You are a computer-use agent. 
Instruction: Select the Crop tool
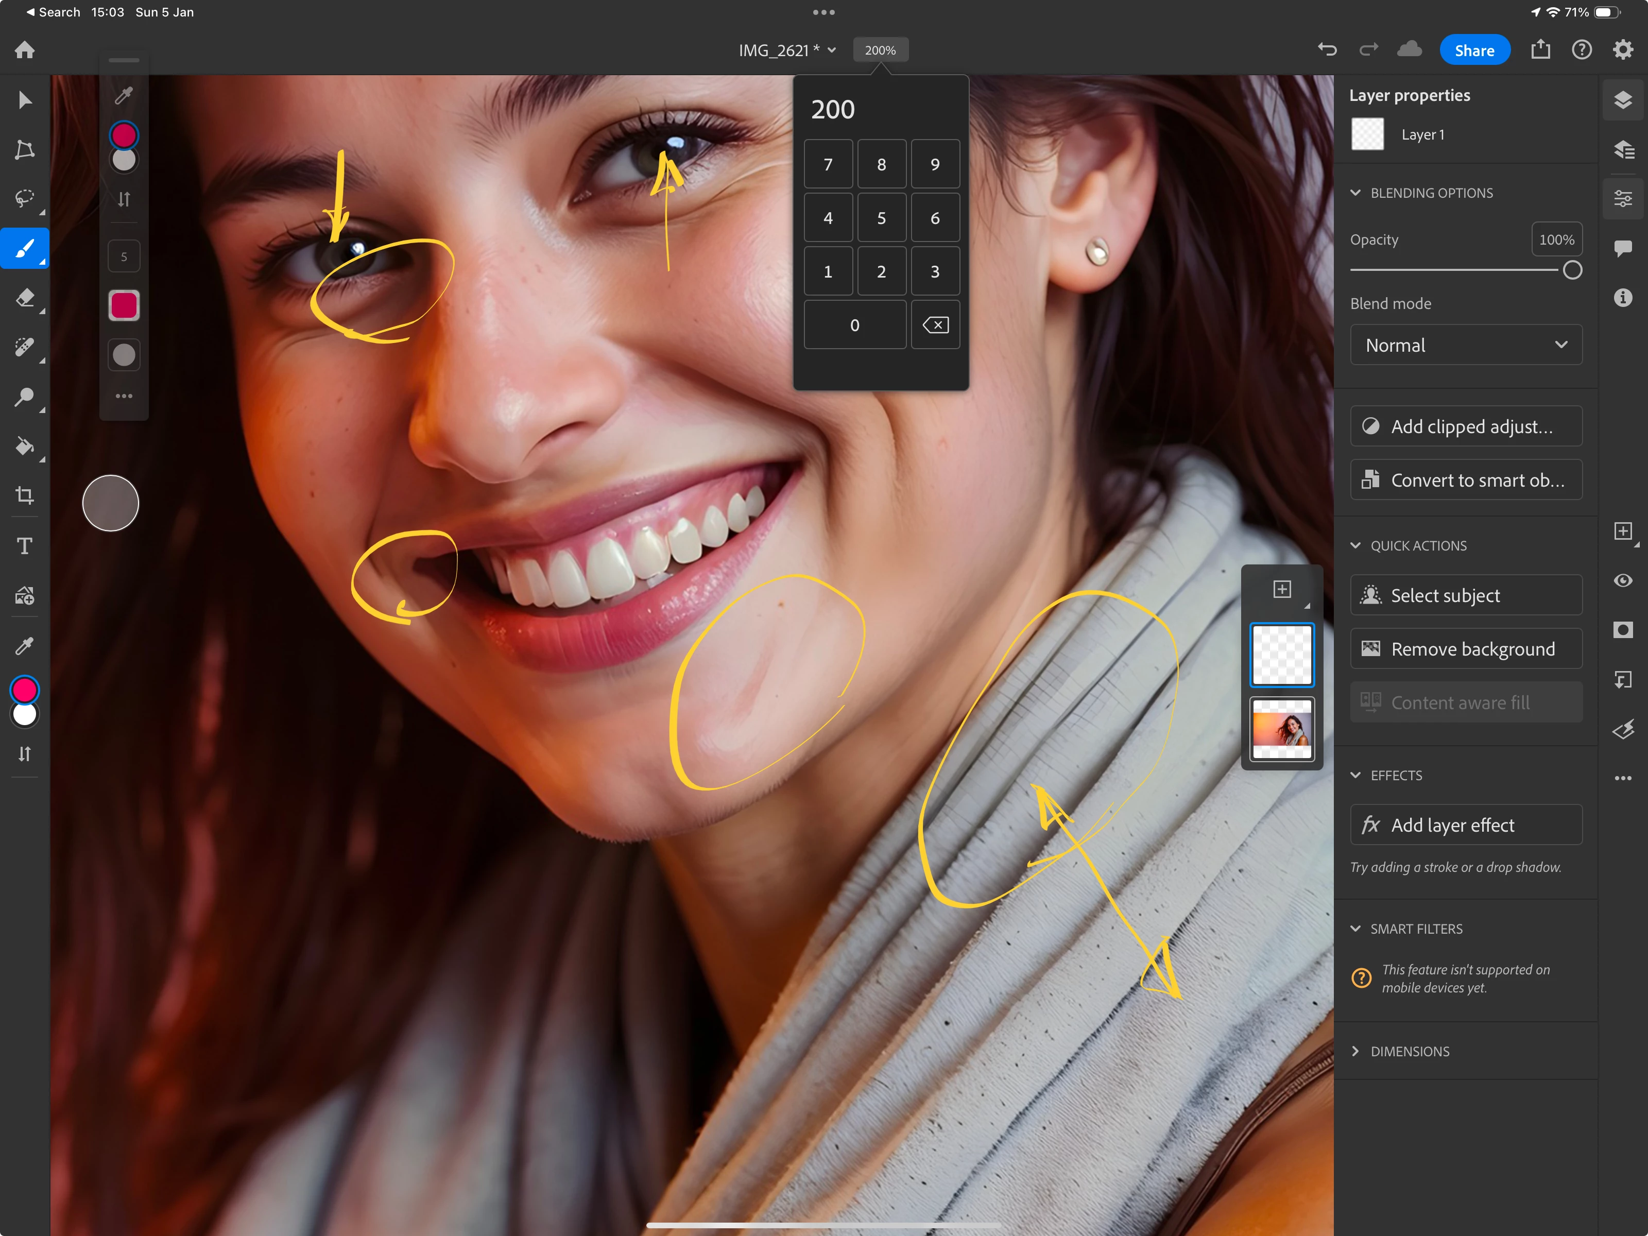pyautogui.click(x=25, y=495)
